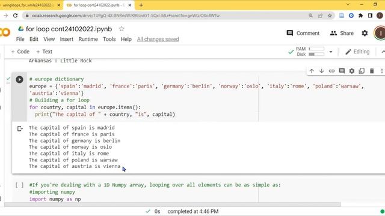Viewport: 385px width, 216px height.
Task: Reload the browser page
Action: click(x=15, y=16)
